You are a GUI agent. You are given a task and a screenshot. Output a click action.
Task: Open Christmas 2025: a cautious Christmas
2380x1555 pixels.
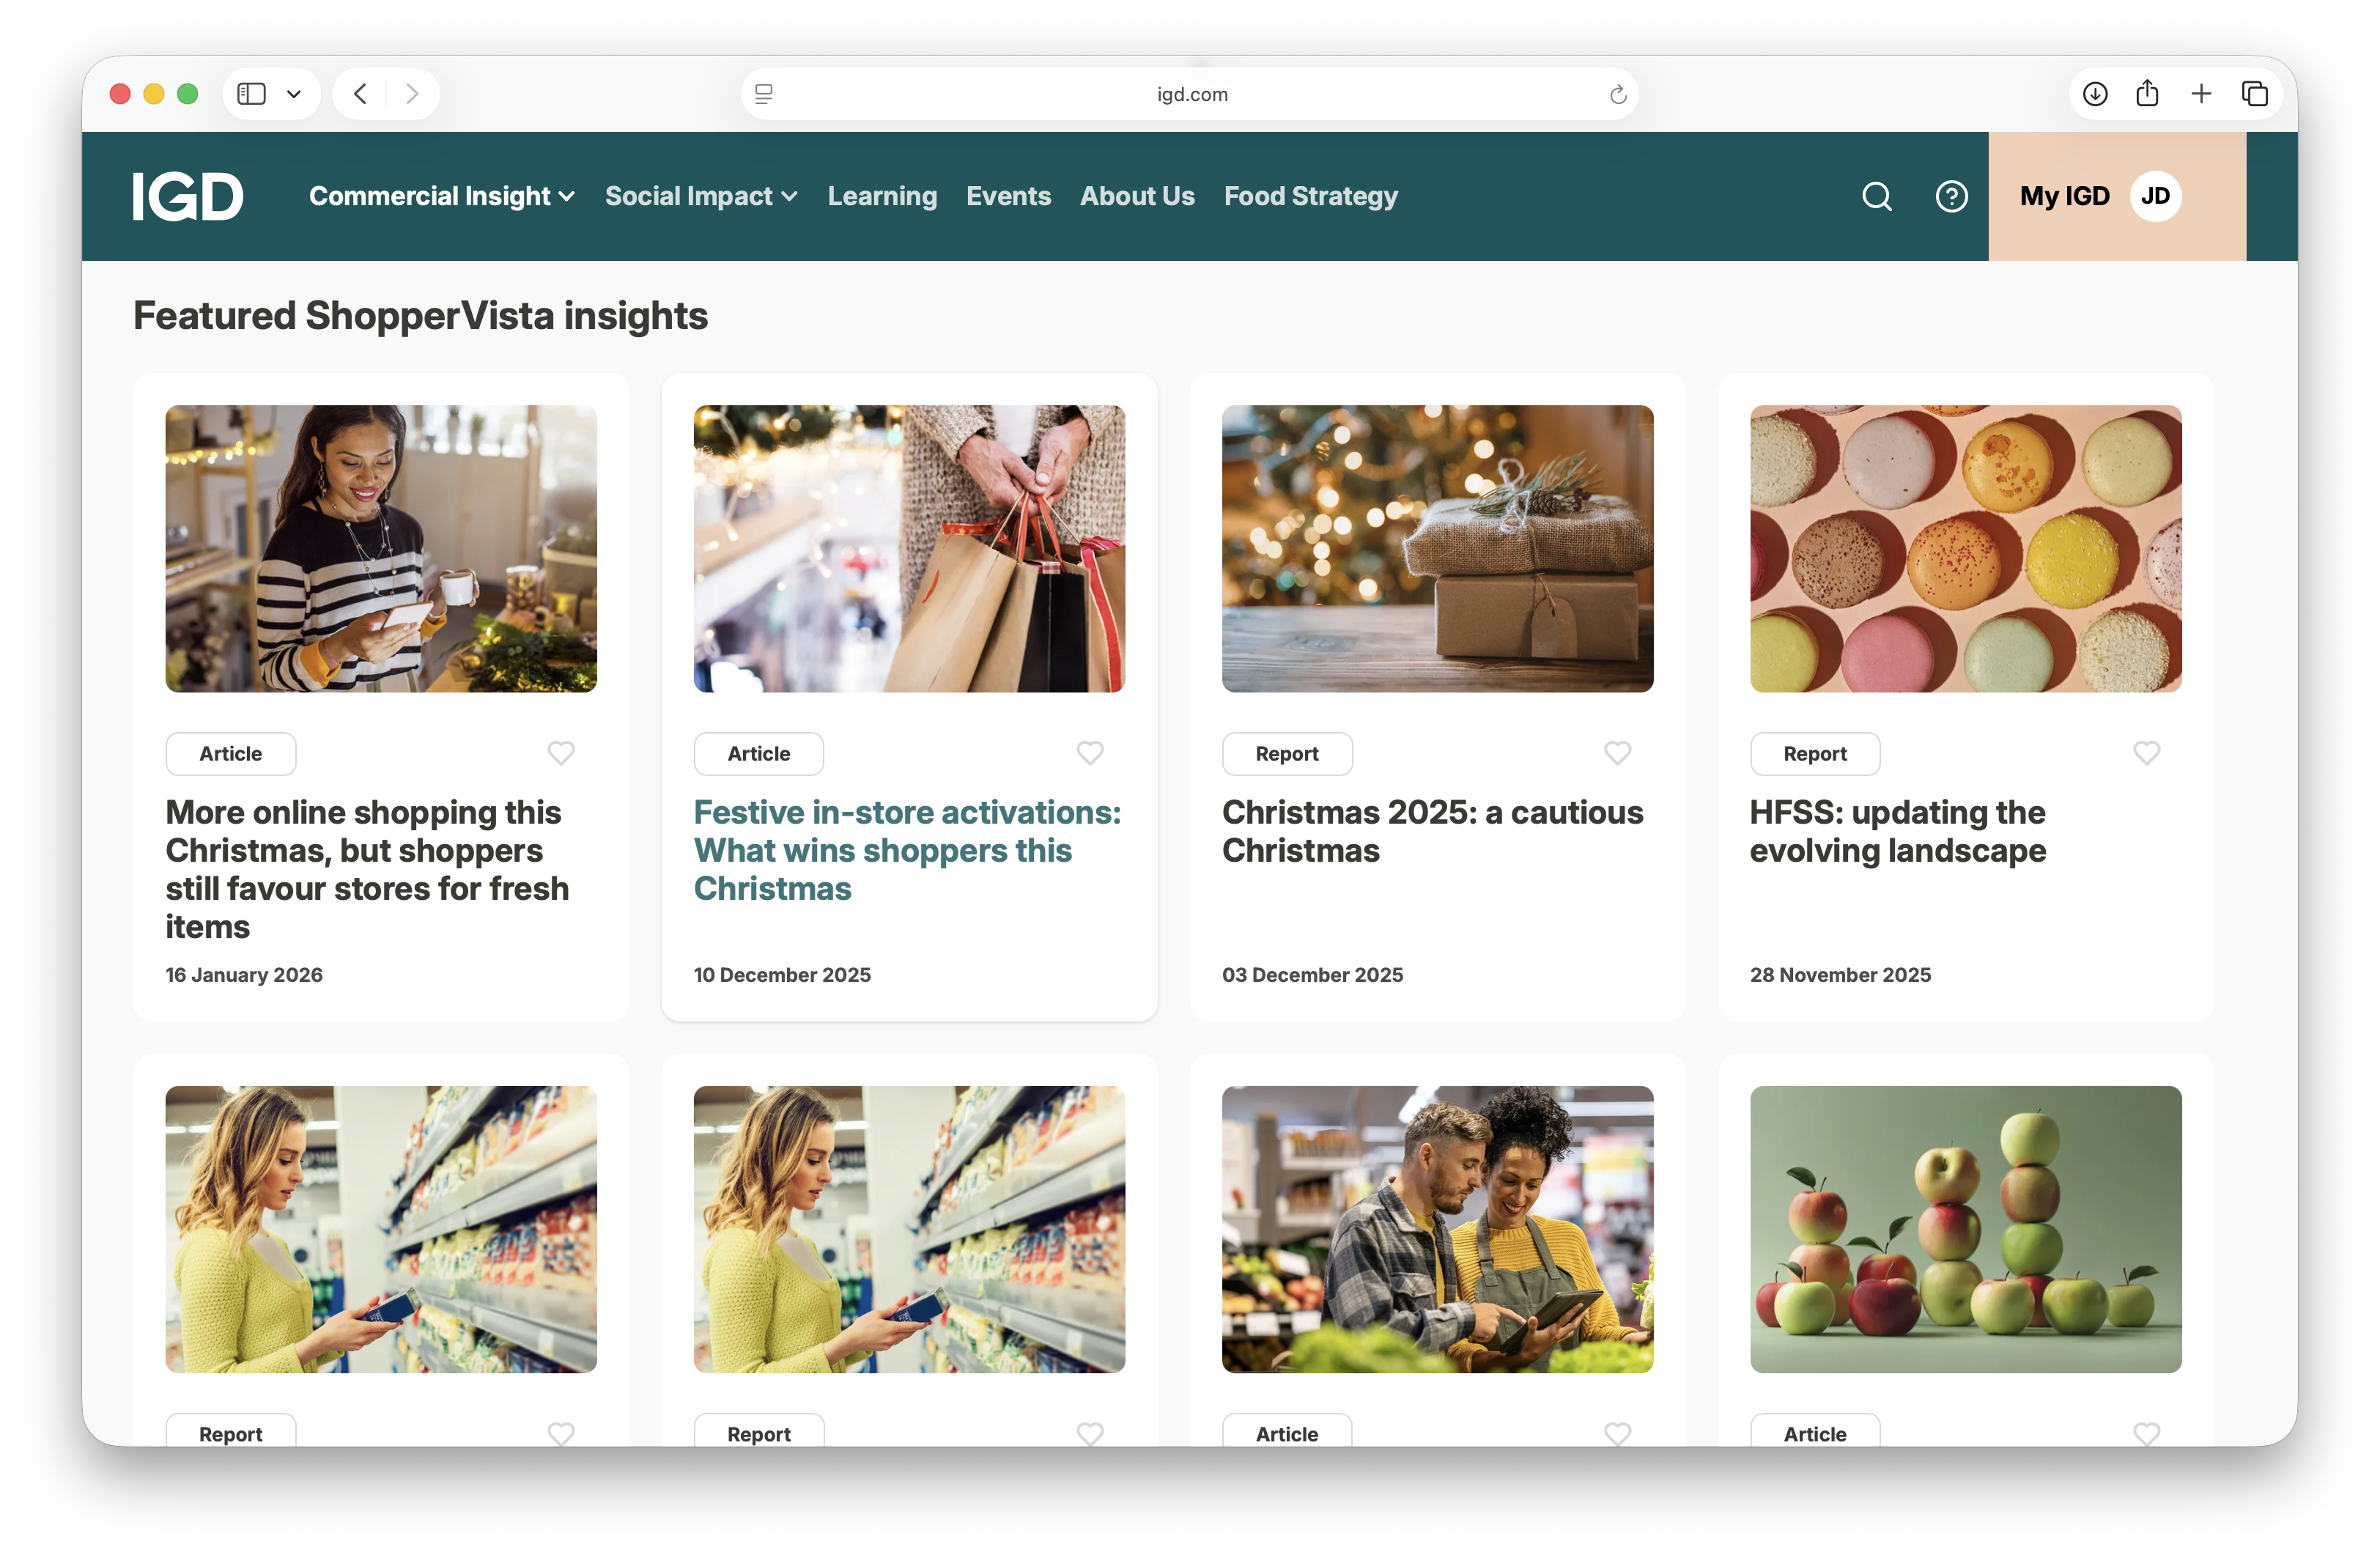pyautogui.click(x=1432, y=831)
